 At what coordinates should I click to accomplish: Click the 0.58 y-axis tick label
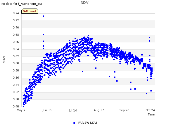click(16, 70)
